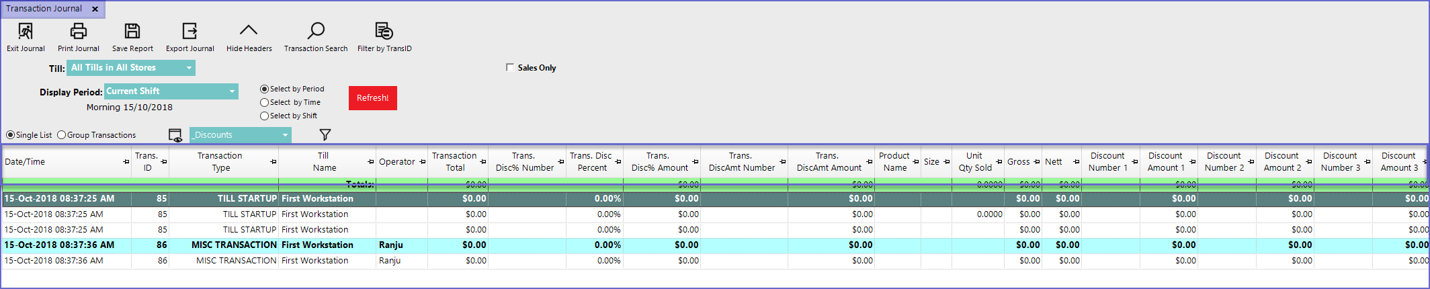Enable the Sales Only checkbox

click(510, 68)
